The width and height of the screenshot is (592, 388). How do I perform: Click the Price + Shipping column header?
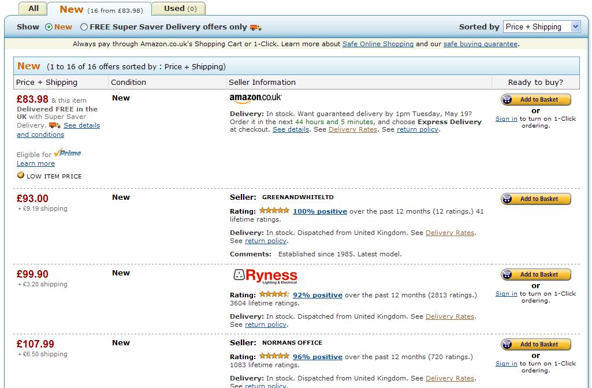(46, 83)
